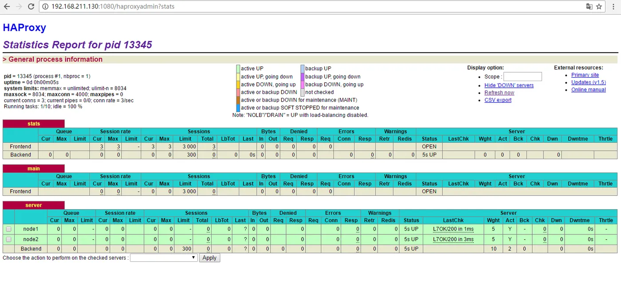Open the server action dropdown
This screenshot has height=292, width=621.
164,257
